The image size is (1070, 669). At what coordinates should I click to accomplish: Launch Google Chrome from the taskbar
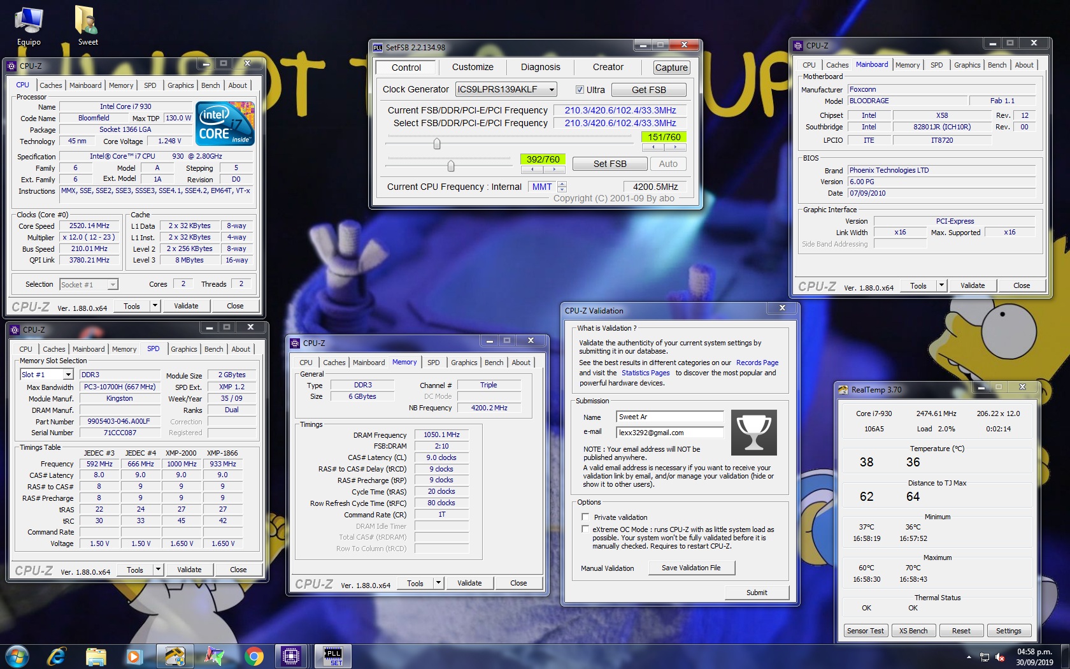tap(253, 656)
